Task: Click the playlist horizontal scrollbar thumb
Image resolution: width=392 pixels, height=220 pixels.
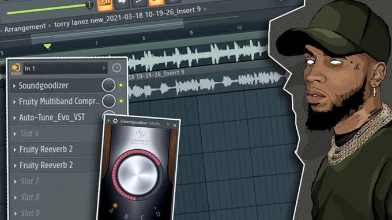Action: [x=107, y=31]
